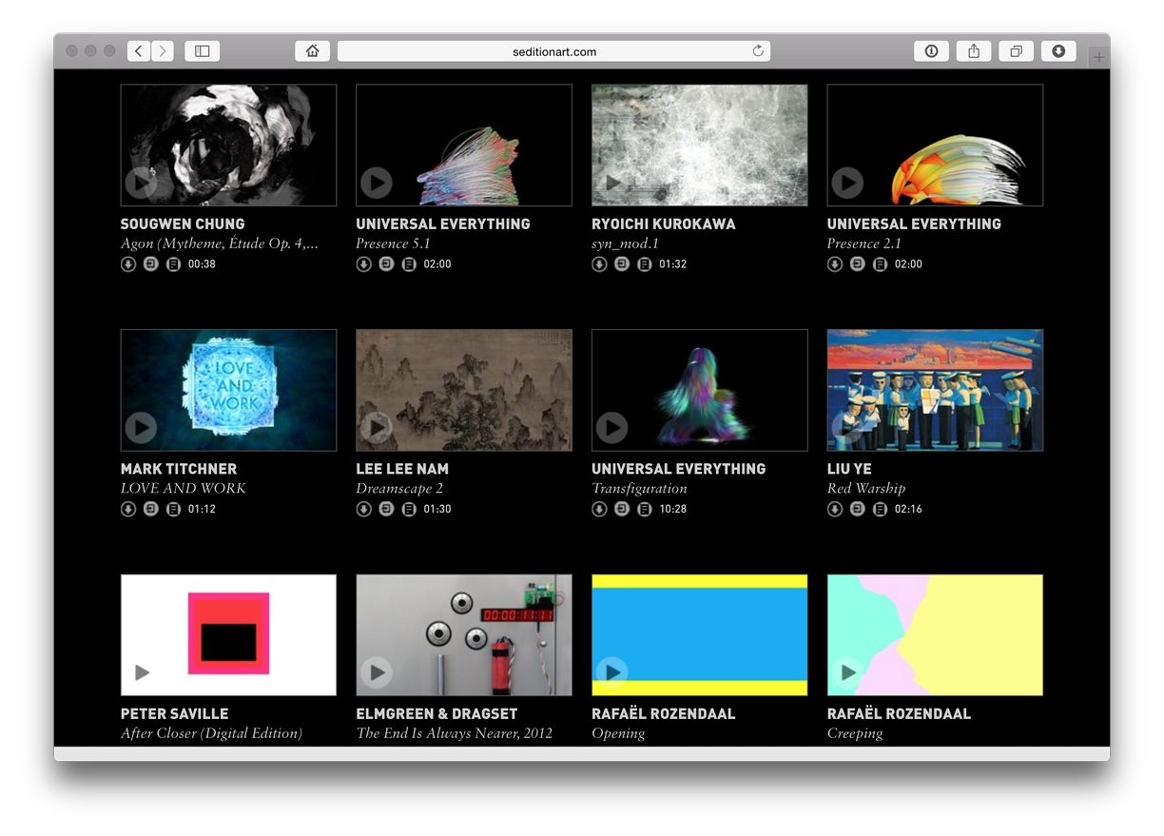Click the boxed-arrow icon under Presence 2.1
Viewport: 1164px width, 836px height.
858,264
